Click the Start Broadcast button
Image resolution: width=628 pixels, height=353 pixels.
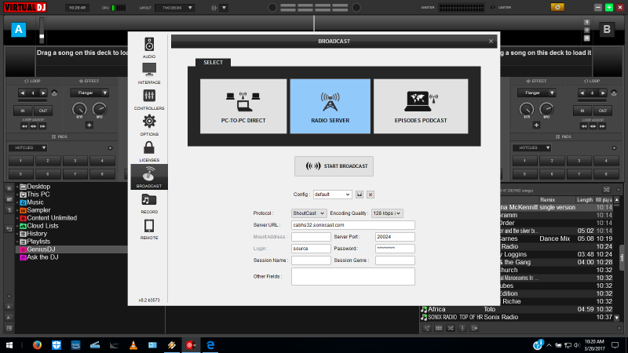[334, 166]
